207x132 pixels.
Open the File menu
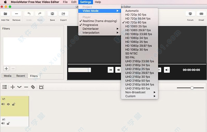[65, 2]
